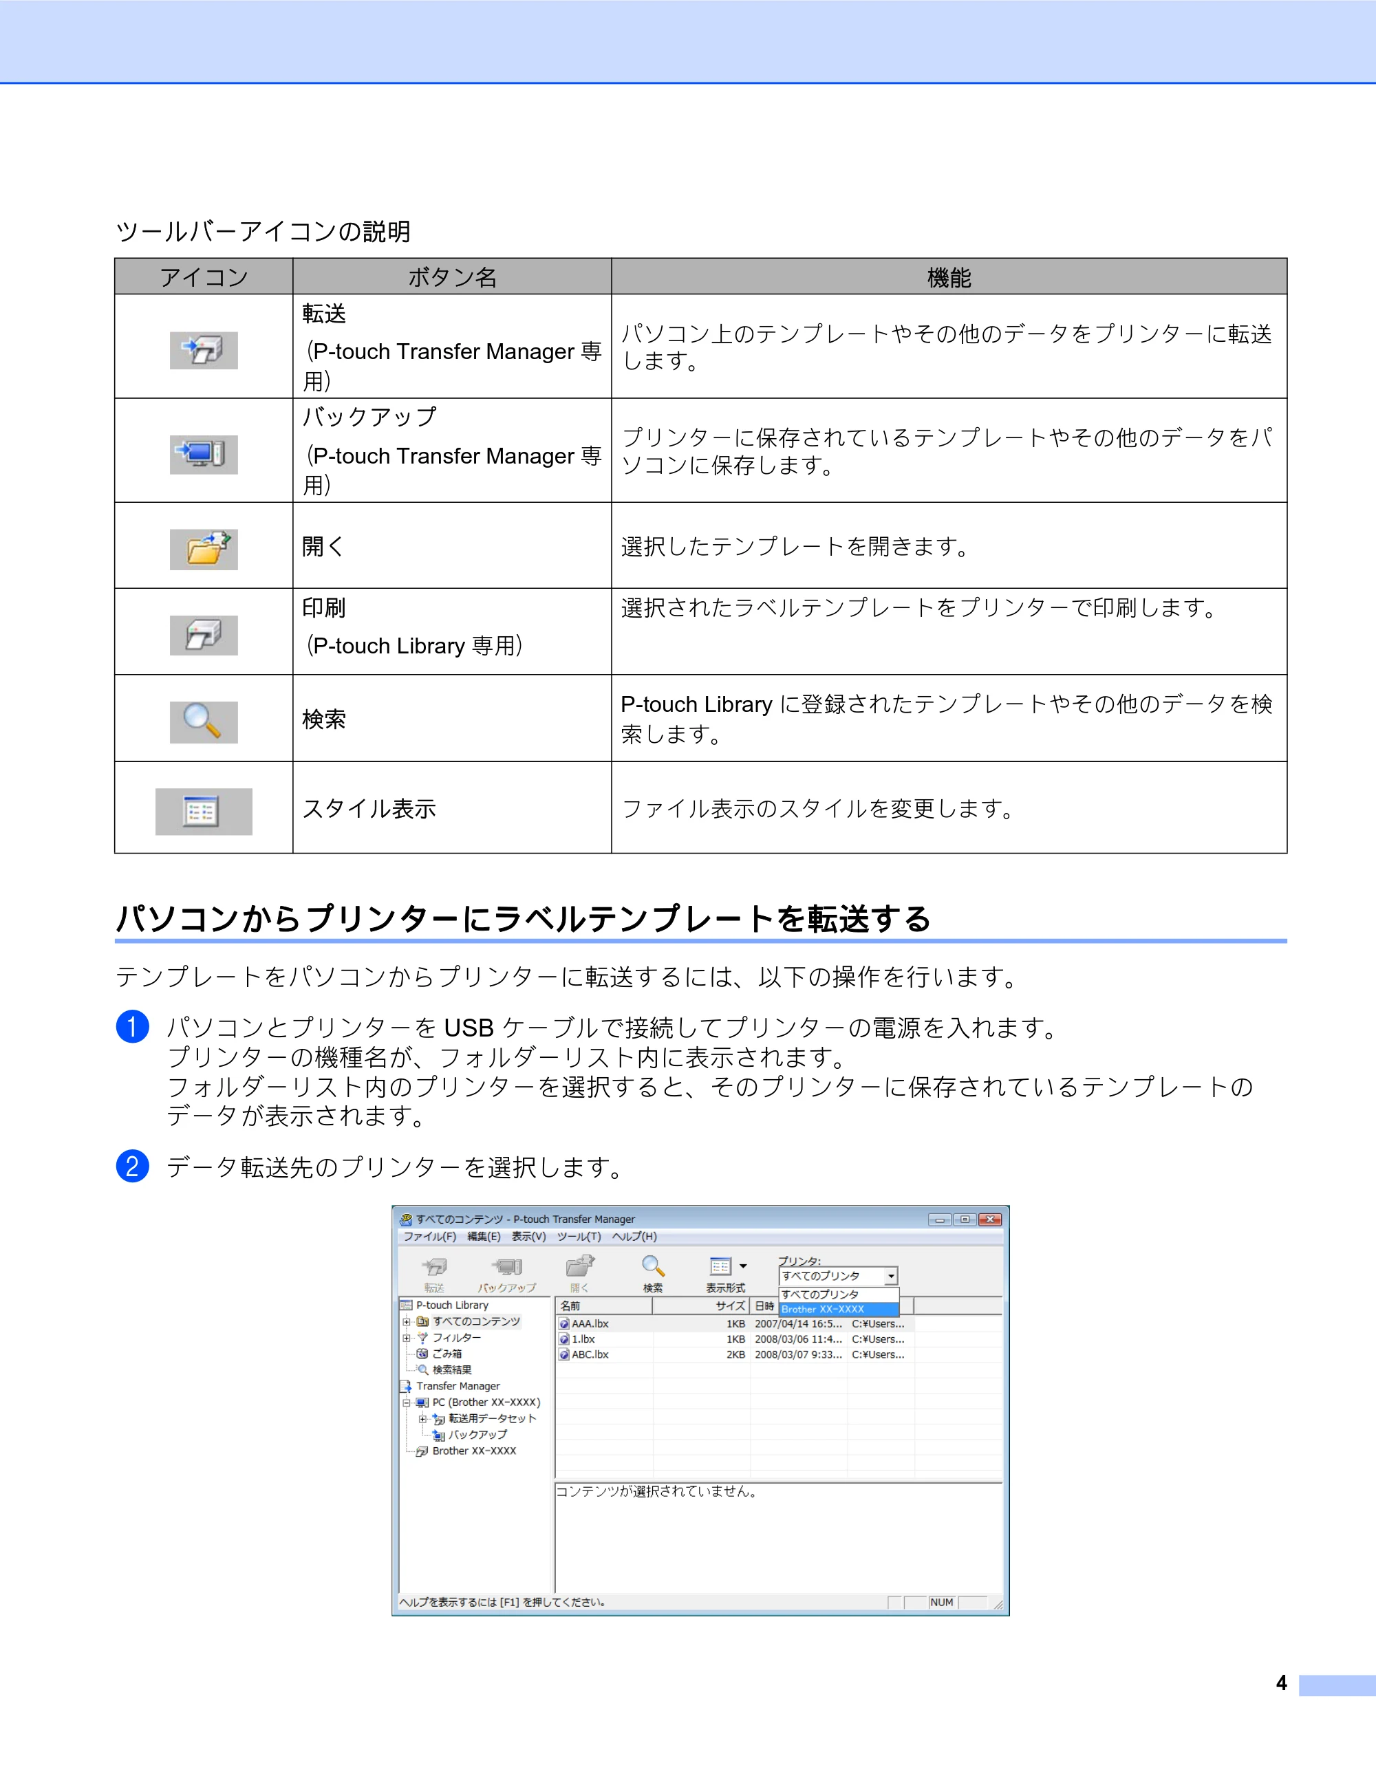The image size is (1376, 1778).
Task: Click the 検索 magnifying glass icon in the table
Action: [204, 722]
